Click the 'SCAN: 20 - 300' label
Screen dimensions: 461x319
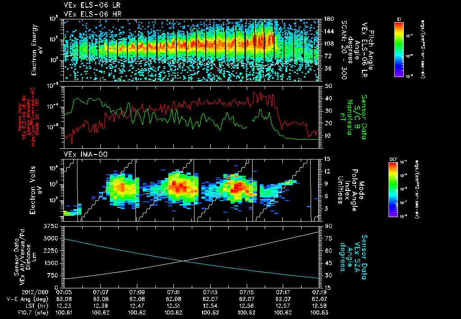click(x=343, y=50)
